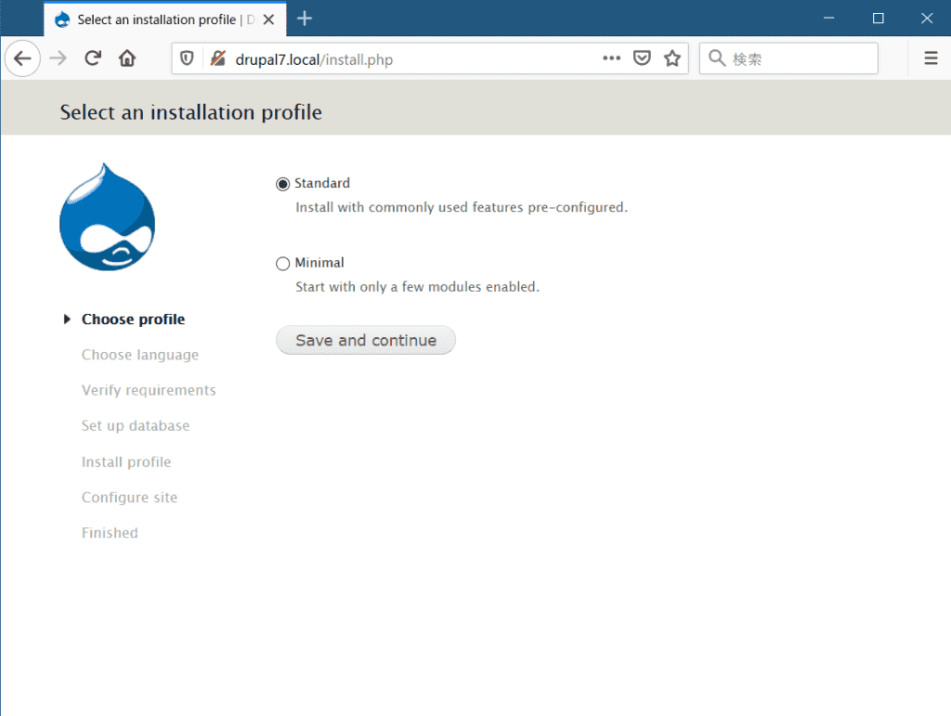The width and height of the screenshot is (951, 716).
Task: Click the Choose profile step
Action: pyautogui.click(x=134, y=319)
